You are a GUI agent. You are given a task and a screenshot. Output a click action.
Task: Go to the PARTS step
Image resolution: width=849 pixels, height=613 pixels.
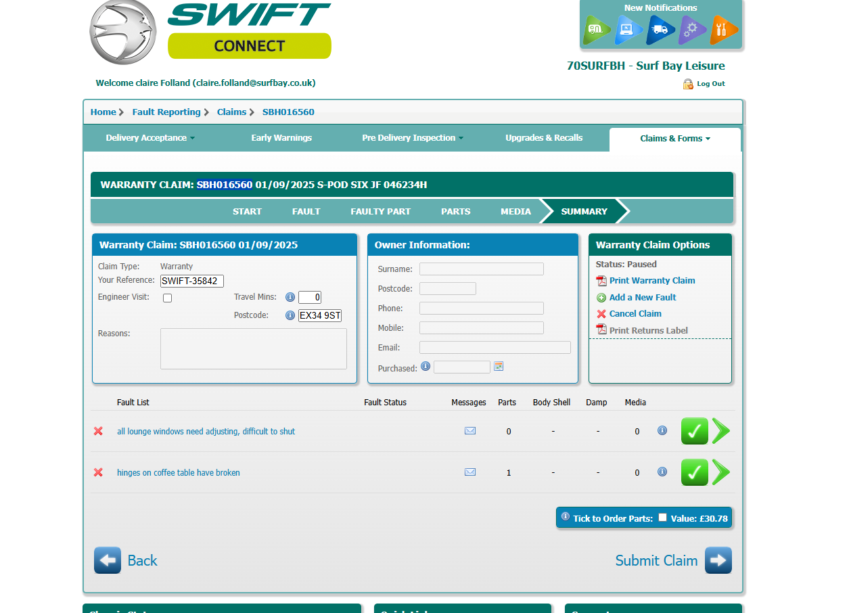[x=456, y=212]
